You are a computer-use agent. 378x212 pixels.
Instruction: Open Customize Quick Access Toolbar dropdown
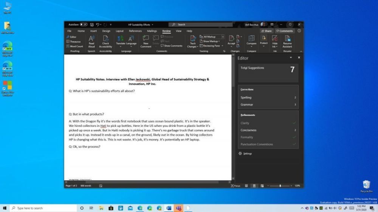click(x=111, y=25)
